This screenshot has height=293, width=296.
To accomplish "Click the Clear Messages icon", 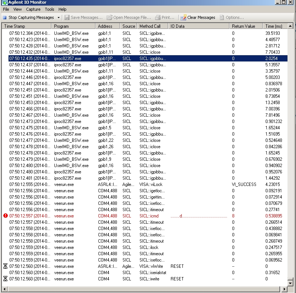I will click(x=183, y=17).
